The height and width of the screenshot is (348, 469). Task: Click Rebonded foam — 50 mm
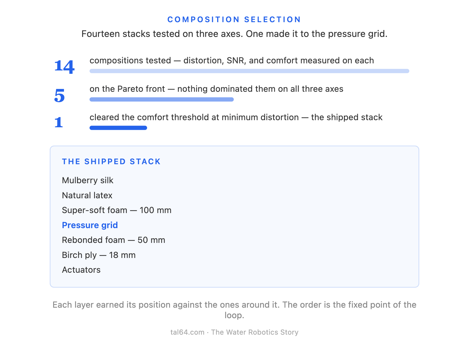point(113,240)
